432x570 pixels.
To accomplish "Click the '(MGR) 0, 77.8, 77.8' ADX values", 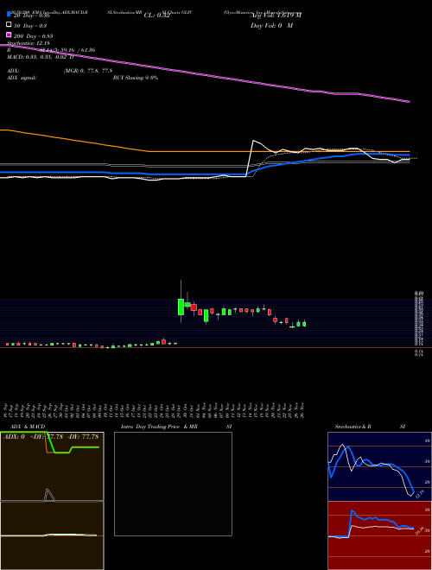I will (87, 71).
